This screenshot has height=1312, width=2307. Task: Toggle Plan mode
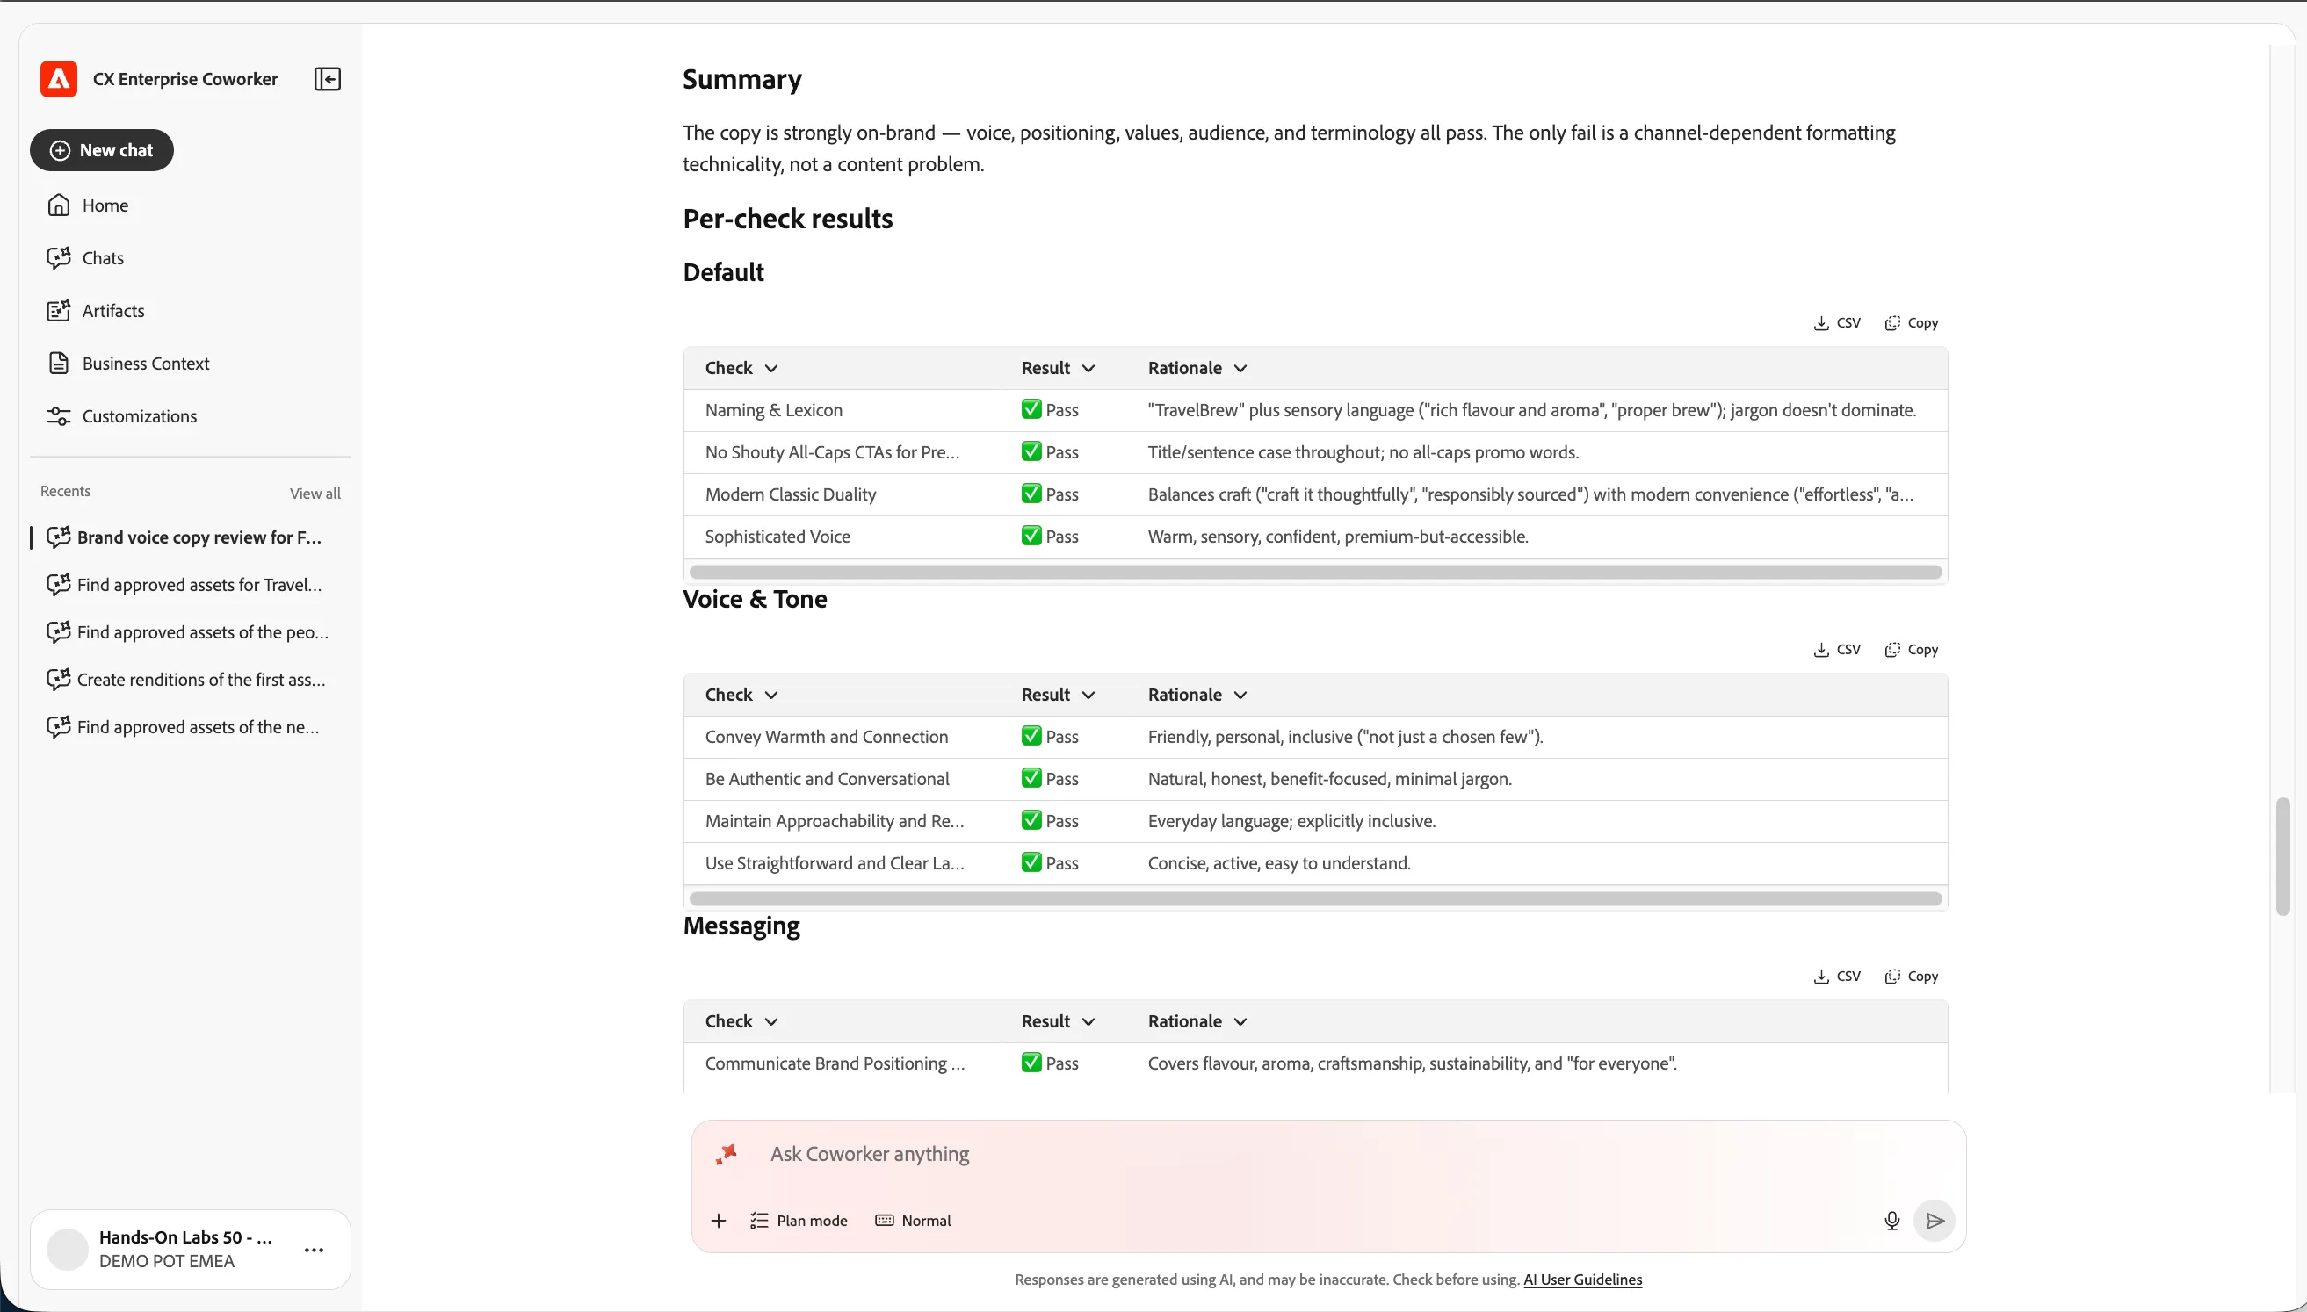tap(799, 1221)
